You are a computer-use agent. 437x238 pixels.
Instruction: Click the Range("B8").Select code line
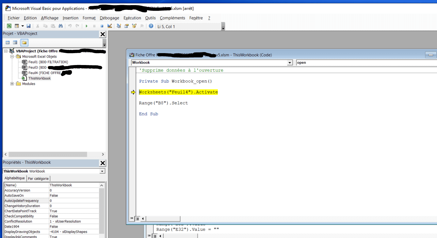[163, 103]
